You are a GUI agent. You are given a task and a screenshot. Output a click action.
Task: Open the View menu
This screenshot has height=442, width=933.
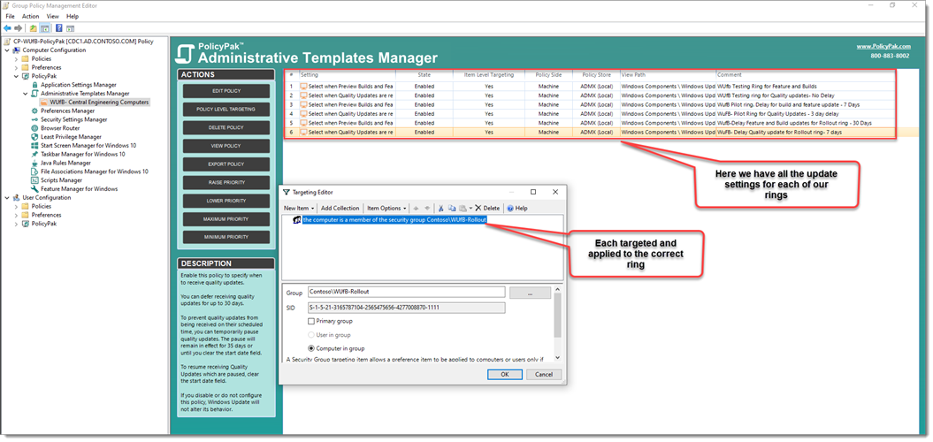(x=52, y=17)
